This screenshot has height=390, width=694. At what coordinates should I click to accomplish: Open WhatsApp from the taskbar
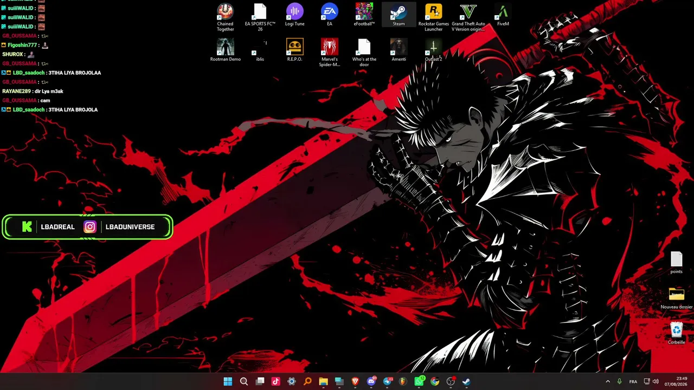click(419, 381)
